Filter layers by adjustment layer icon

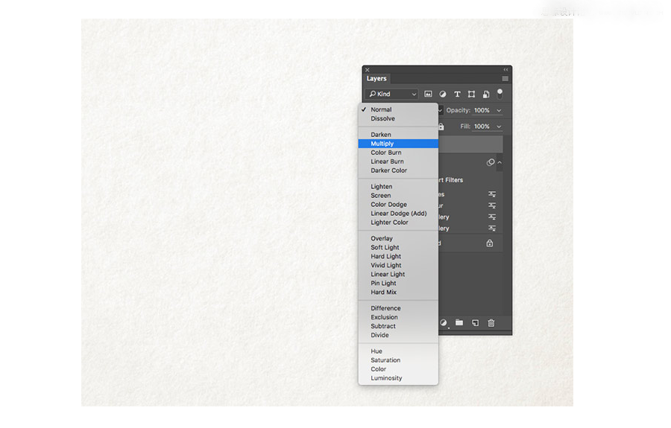443,95
